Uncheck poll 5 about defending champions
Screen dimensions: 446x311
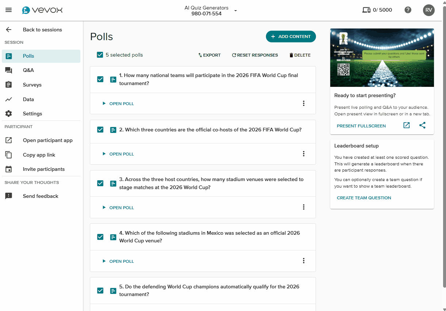point(100,291)
